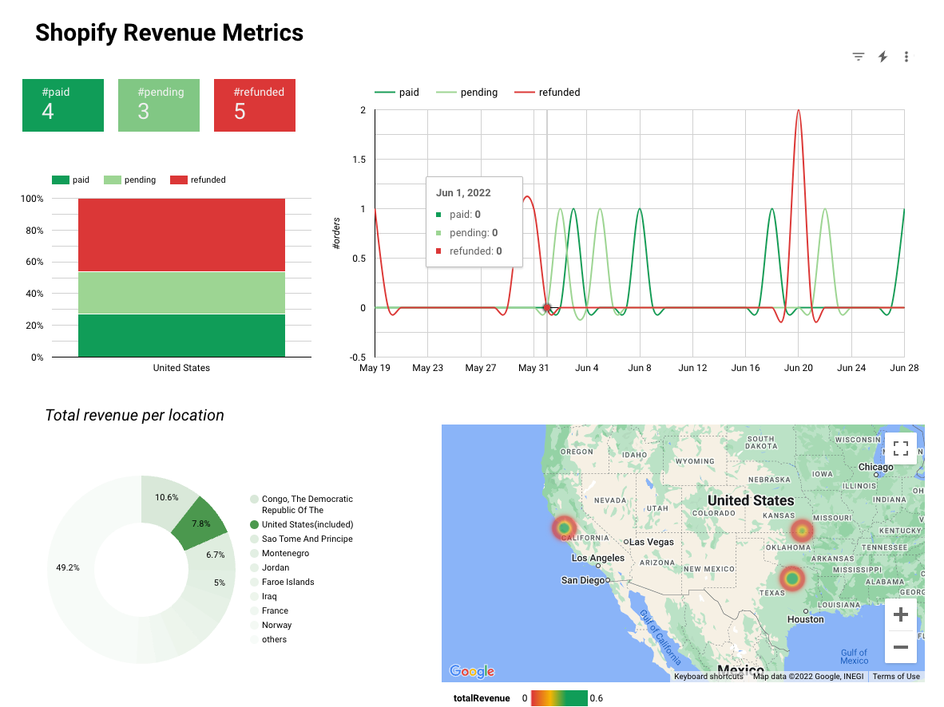Click the California heatmap hotspot
This screenshot has width=944, height=707.
click(564, 528)
